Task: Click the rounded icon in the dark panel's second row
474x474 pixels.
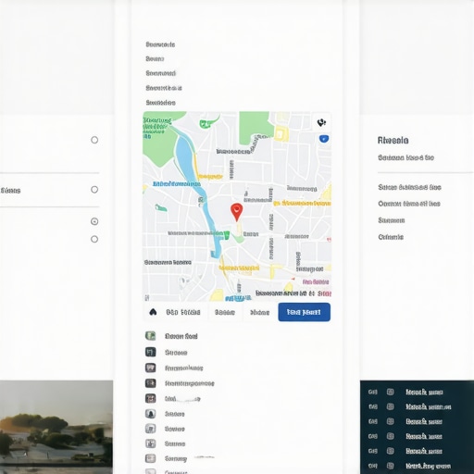Action: [x=391, y=406]
